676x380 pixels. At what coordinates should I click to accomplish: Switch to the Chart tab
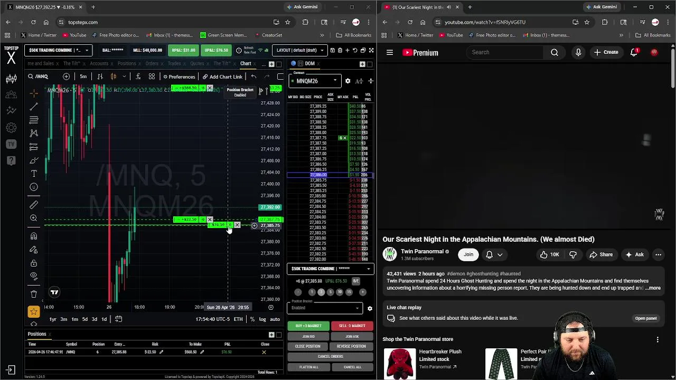[x=246, y=63]
